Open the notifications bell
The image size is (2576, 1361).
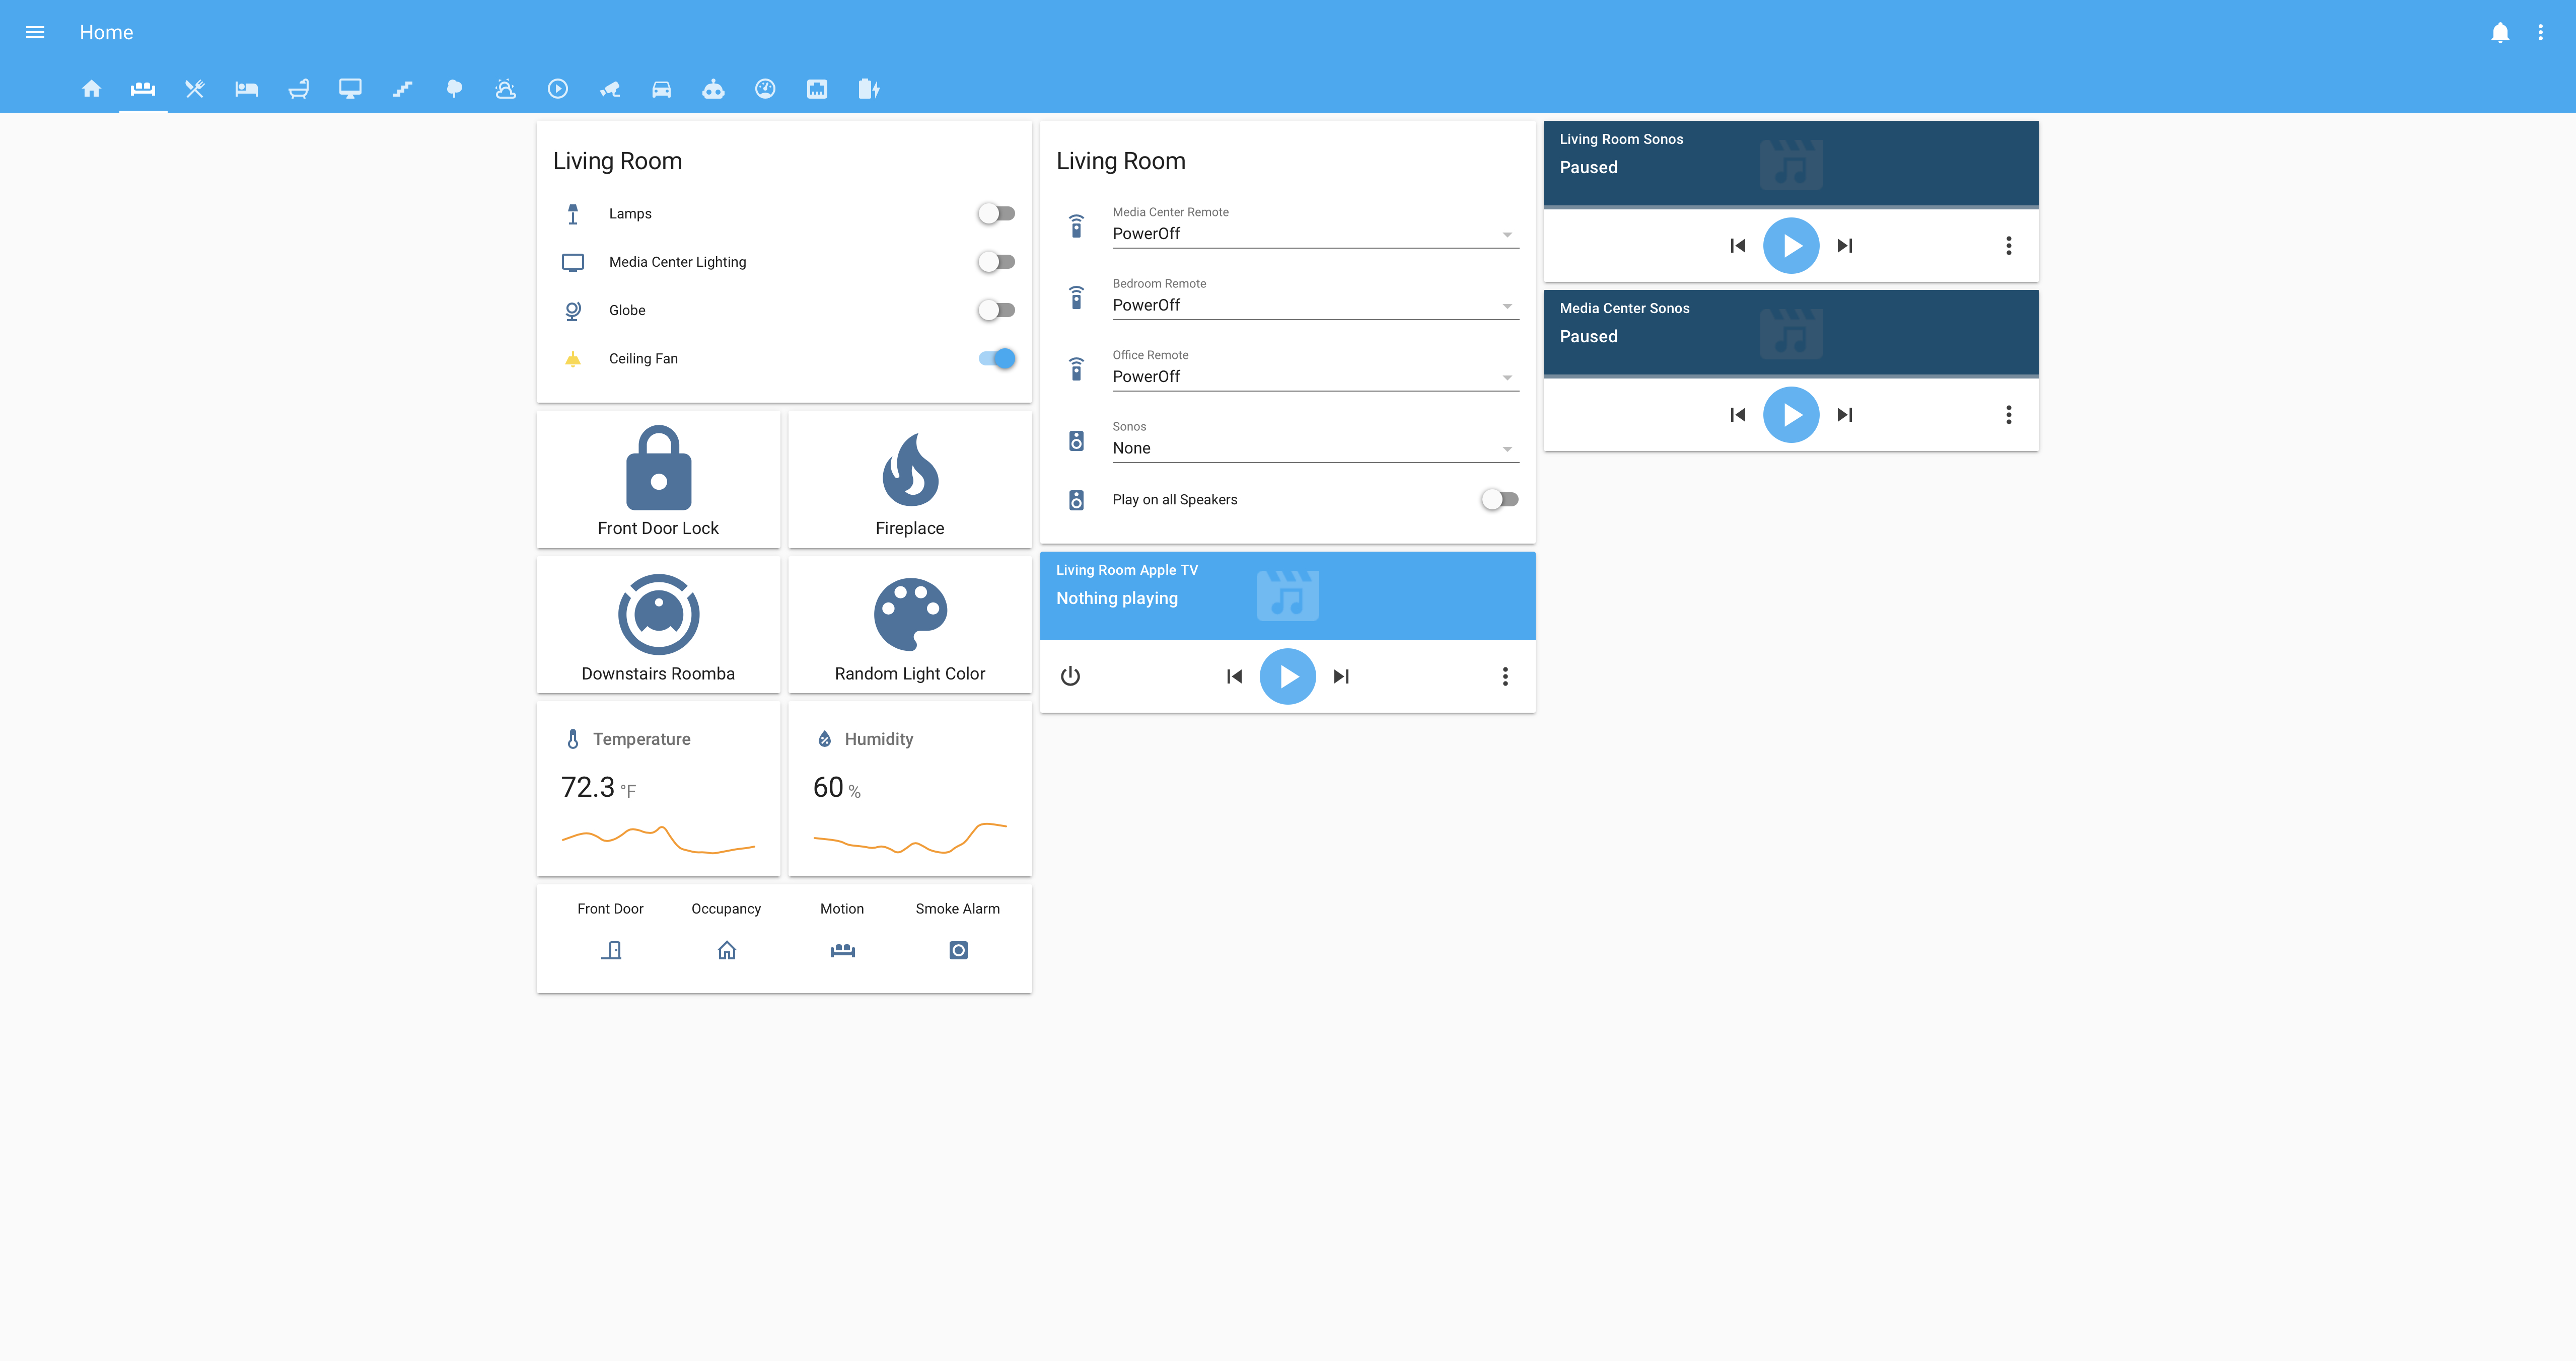coord(2499,33)
